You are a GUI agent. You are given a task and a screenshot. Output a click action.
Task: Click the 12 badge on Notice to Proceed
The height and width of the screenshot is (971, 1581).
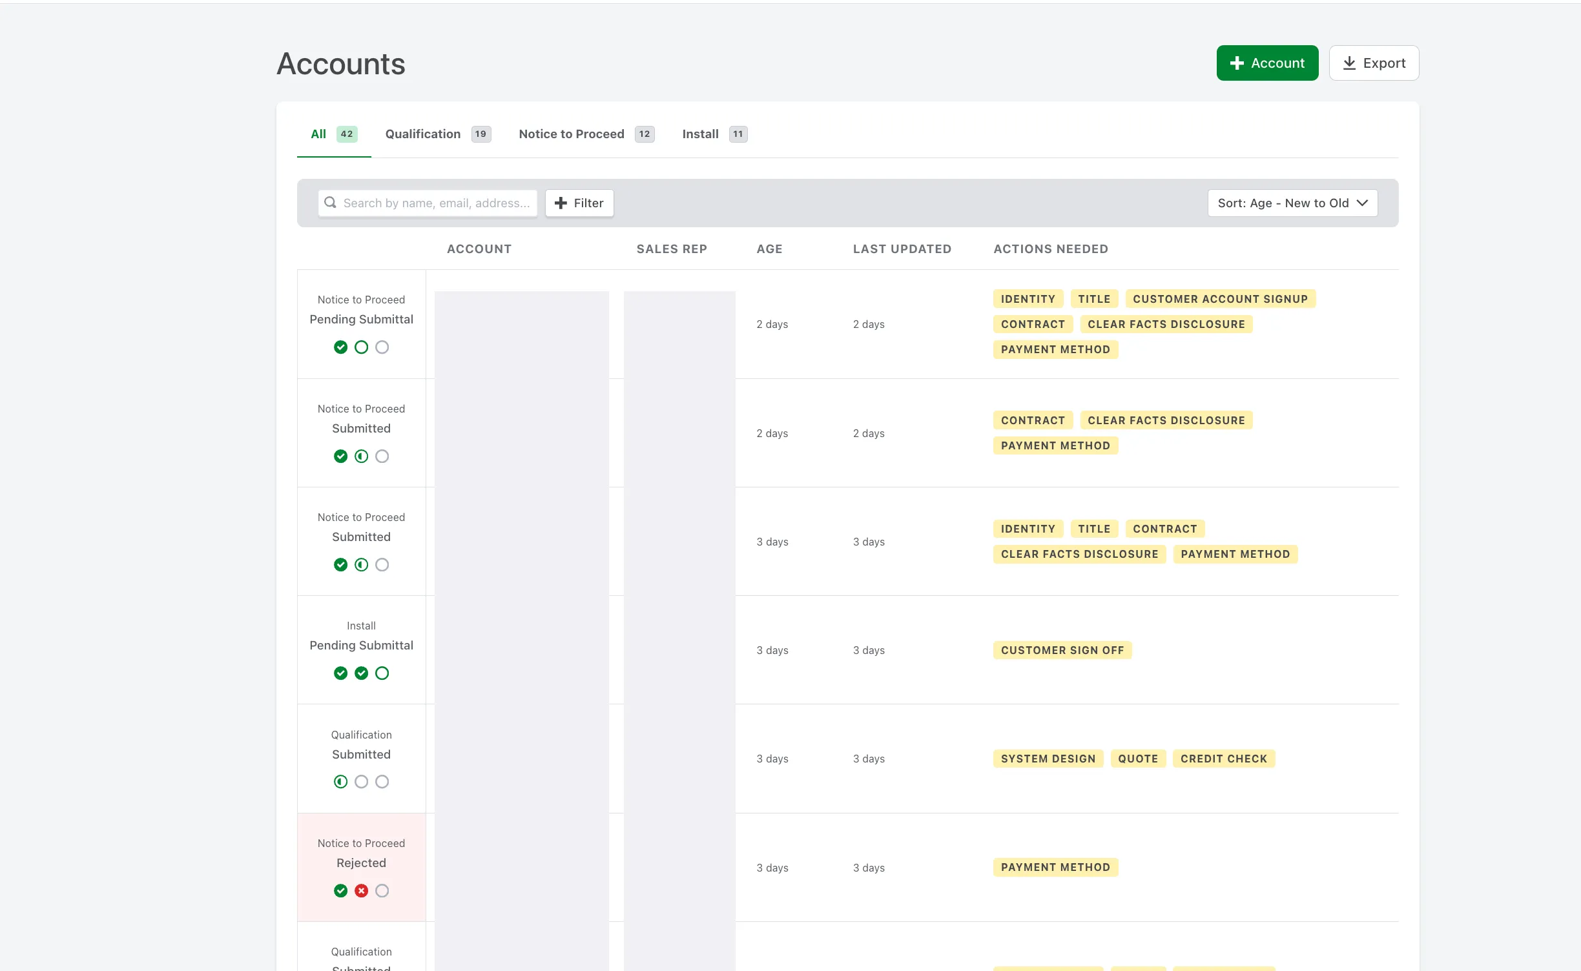coord(645,134)
